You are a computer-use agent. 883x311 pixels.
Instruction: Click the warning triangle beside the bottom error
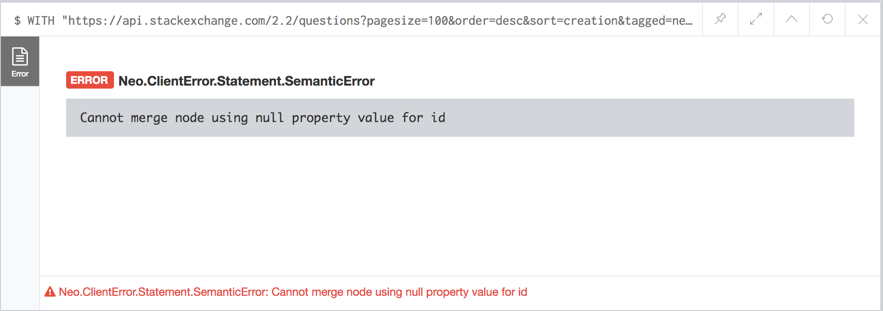click(50, 292)
